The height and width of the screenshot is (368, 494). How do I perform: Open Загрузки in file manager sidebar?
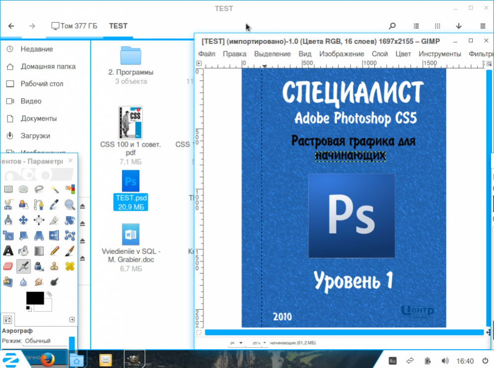tap(35, 136)
